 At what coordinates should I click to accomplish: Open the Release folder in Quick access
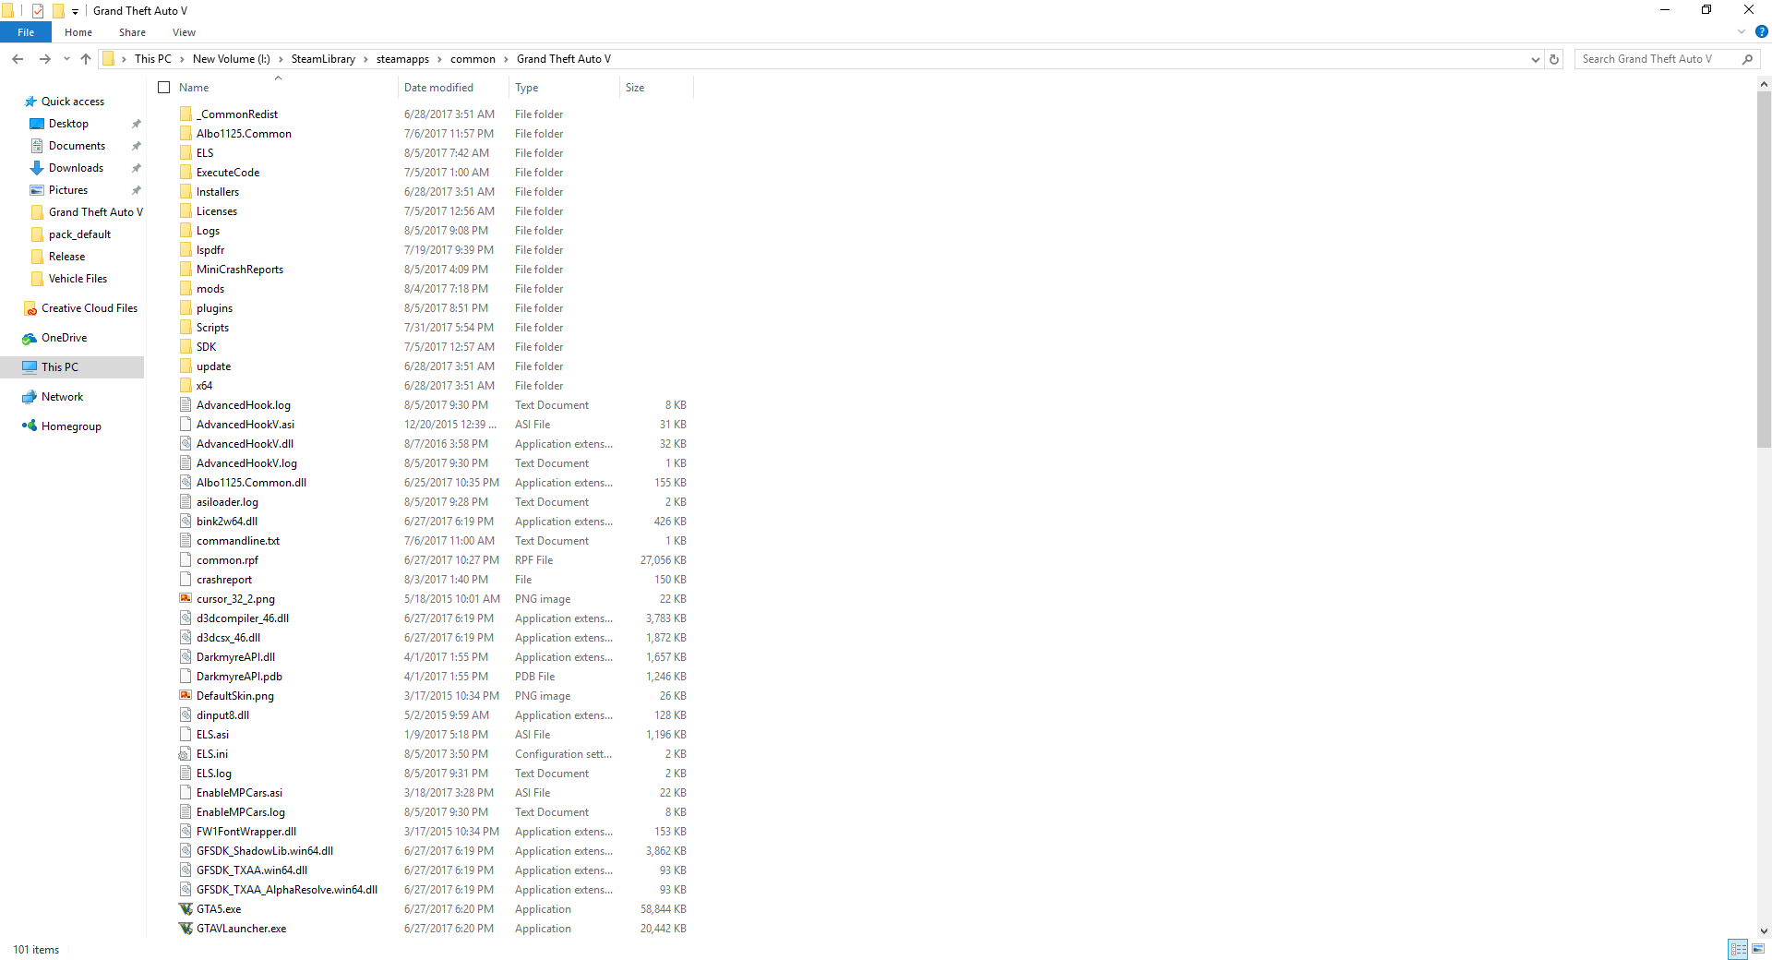point(66,257)
